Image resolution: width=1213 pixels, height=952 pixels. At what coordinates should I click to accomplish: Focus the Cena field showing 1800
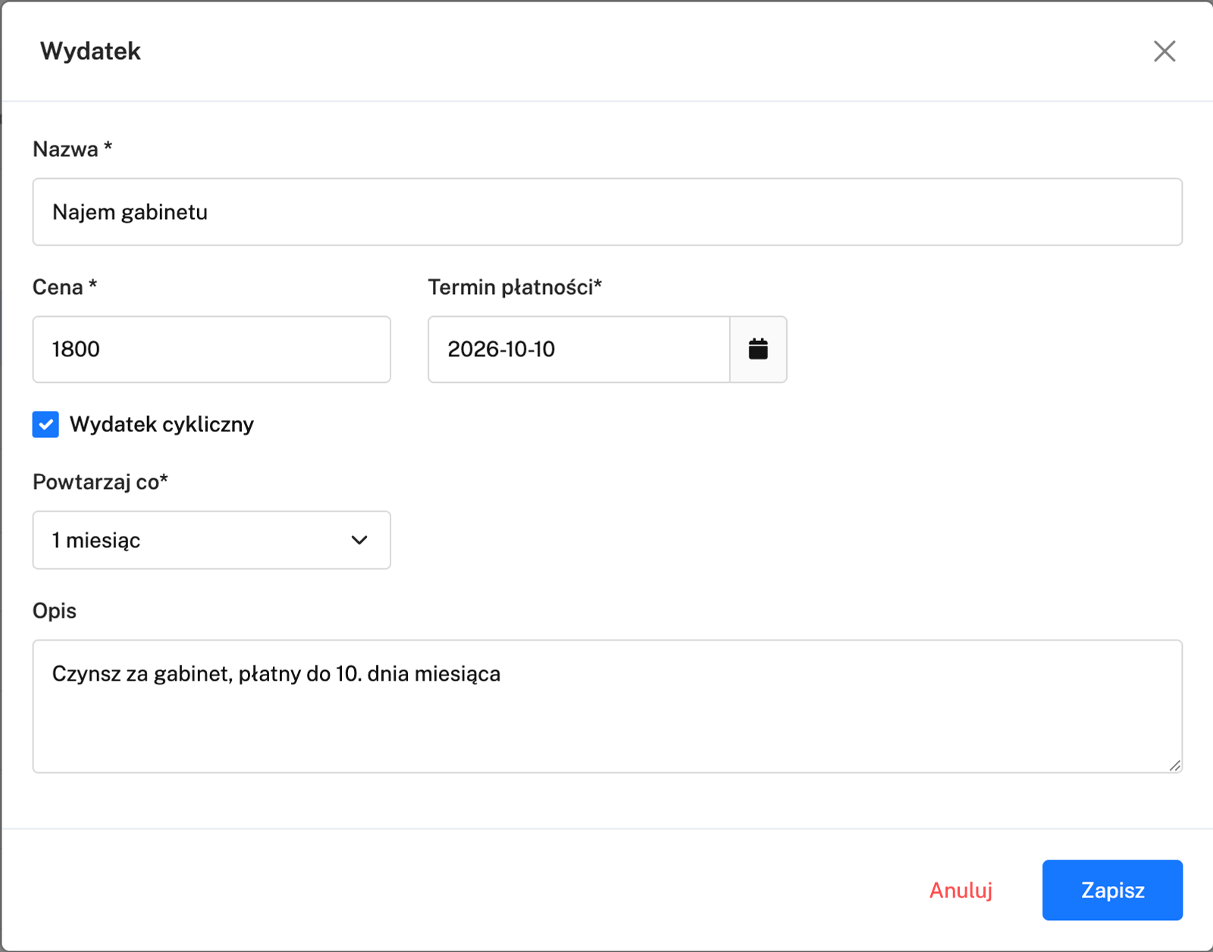(x=212, y=349)
